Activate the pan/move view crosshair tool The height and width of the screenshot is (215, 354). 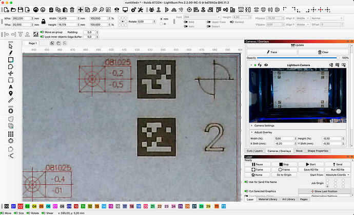pyautogui.click(x=80, y=10)
